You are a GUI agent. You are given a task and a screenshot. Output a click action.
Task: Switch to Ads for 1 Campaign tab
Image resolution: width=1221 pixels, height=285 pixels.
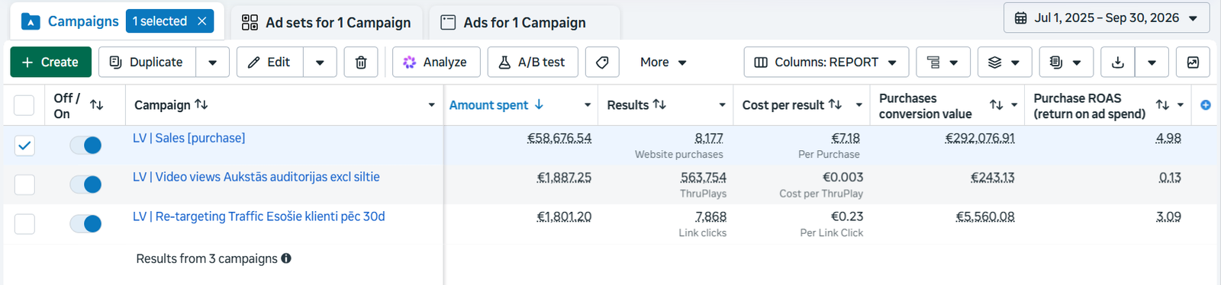[524, 23]
